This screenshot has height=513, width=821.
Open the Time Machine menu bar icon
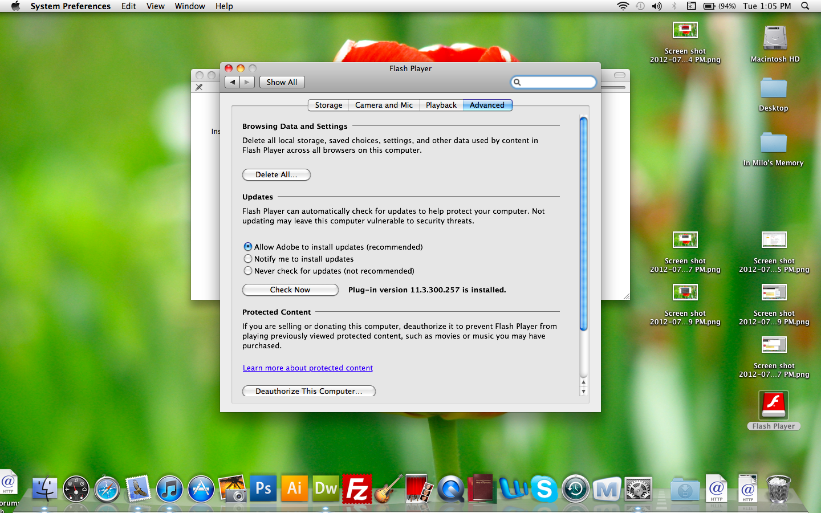click(x=640, y=6)
